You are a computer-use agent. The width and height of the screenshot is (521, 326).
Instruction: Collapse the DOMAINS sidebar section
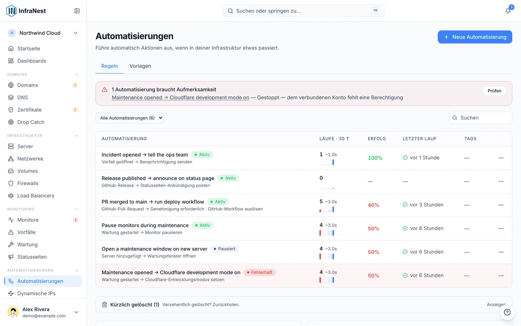point(77,74)
